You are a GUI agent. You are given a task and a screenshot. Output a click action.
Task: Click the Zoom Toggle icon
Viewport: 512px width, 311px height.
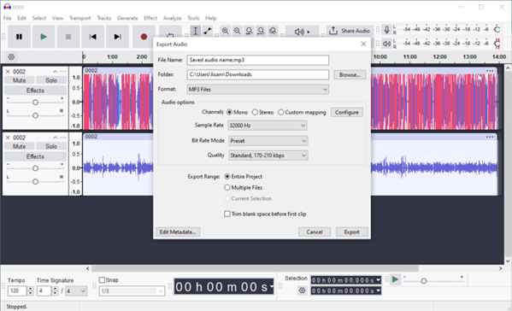(273, 31)
